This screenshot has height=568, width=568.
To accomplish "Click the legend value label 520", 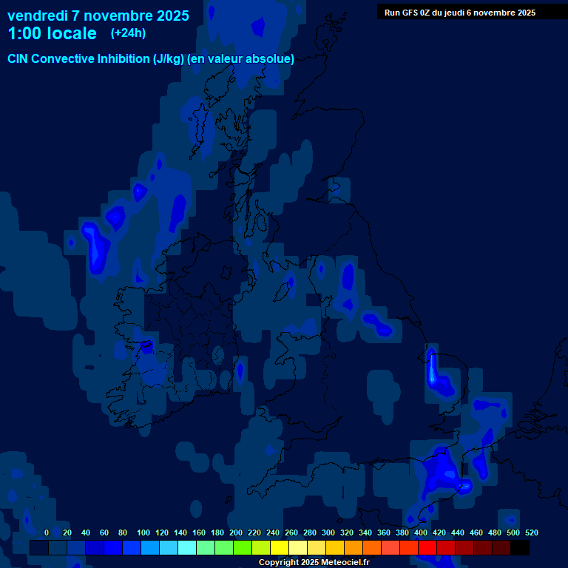I will click(531, 532).
